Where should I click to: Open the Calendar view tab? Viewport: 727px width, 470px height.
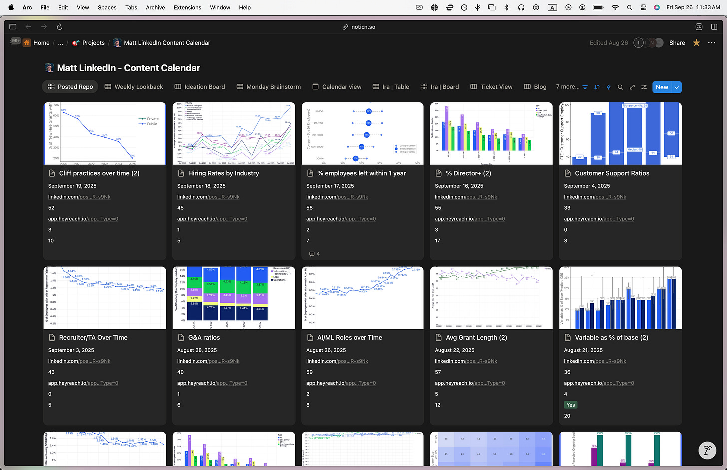click(337, 87)
